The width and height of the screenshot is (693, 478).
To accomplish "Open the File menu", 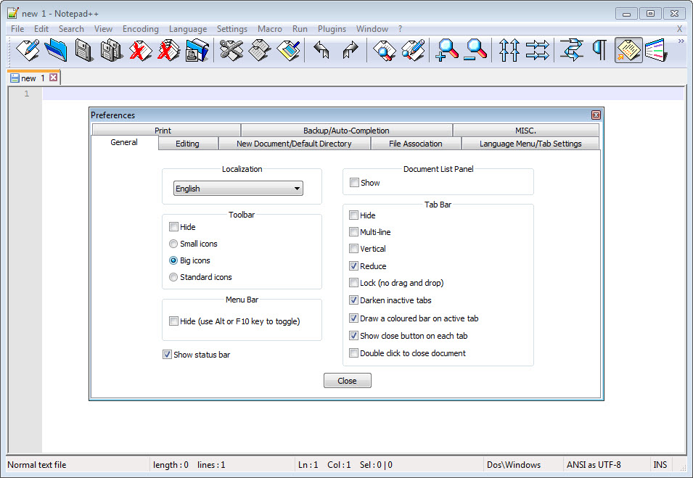I will (17, 29).
